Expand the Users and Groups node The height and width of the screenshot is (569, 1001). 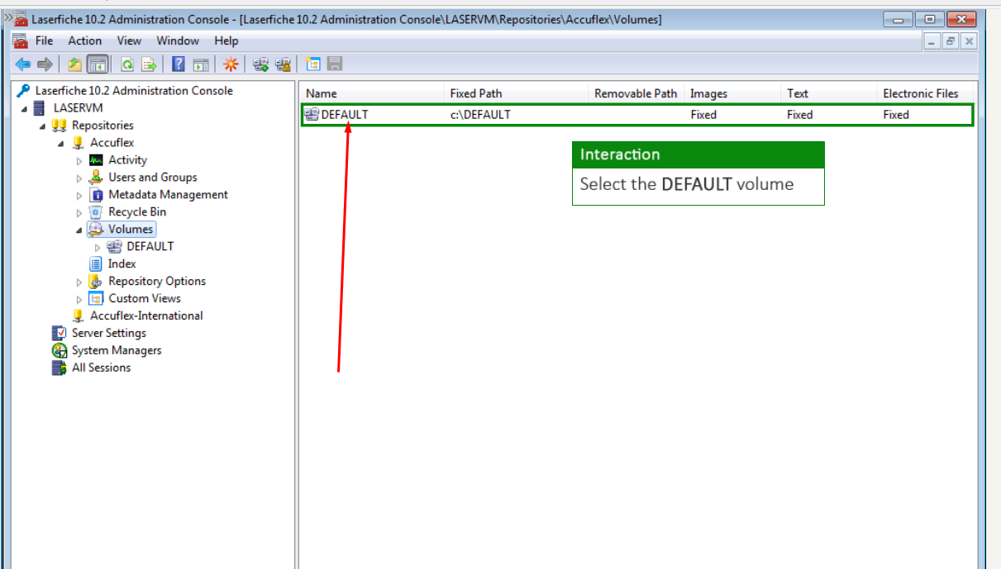[79, 178]
